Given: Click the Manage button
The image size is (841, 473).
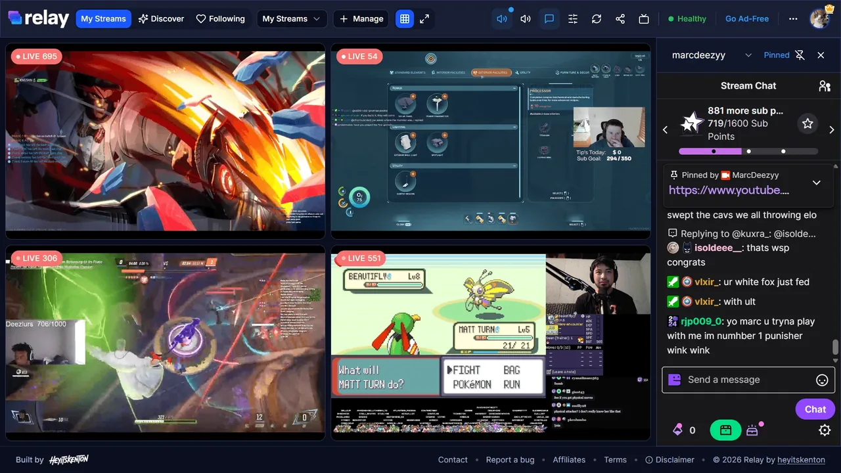Looking at the screenshot, I should point(361,19).
